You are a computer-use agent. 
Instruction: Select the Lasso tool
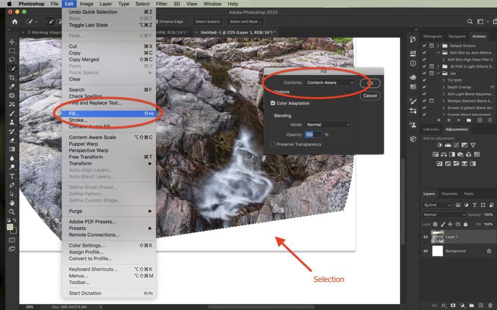12,60
